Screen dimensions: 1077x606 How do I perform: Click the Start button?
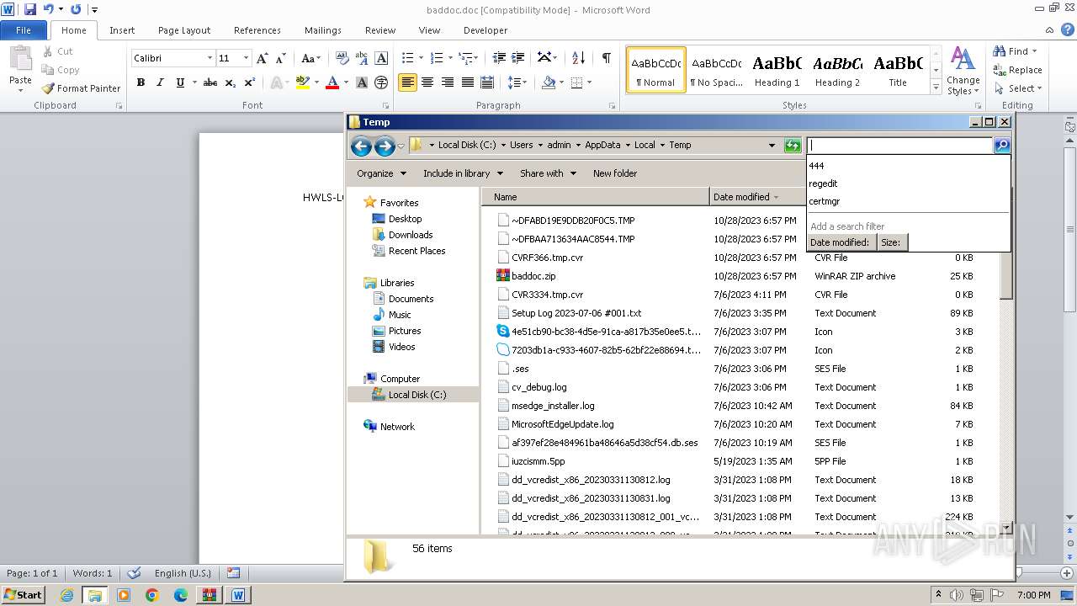(x=23, y=594)
